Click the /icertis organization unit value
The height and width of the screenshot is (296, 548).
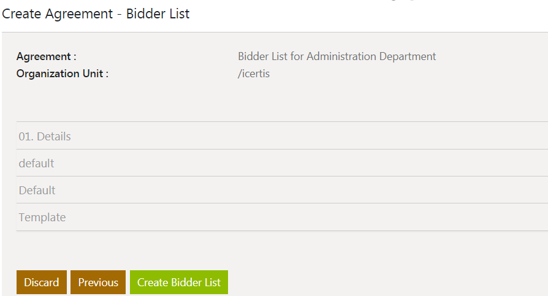coord(254,74)
